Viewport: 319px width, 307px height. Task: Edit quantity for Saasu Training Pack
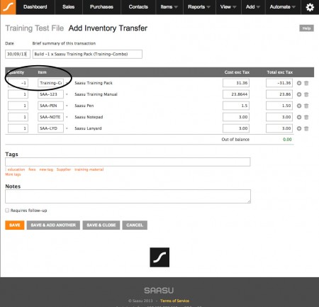click(x=18, y=83)
